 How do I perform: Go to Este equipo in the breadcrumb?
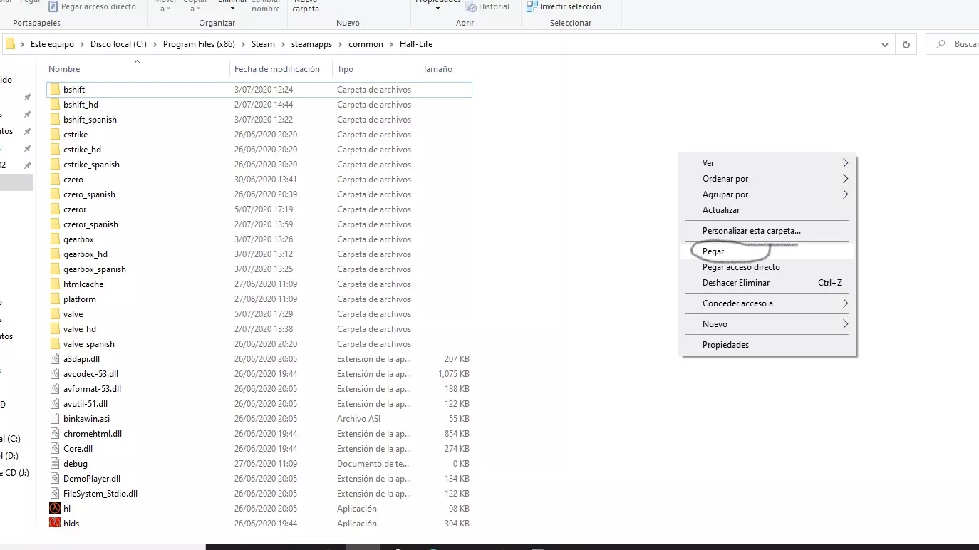tap(52, 44)
